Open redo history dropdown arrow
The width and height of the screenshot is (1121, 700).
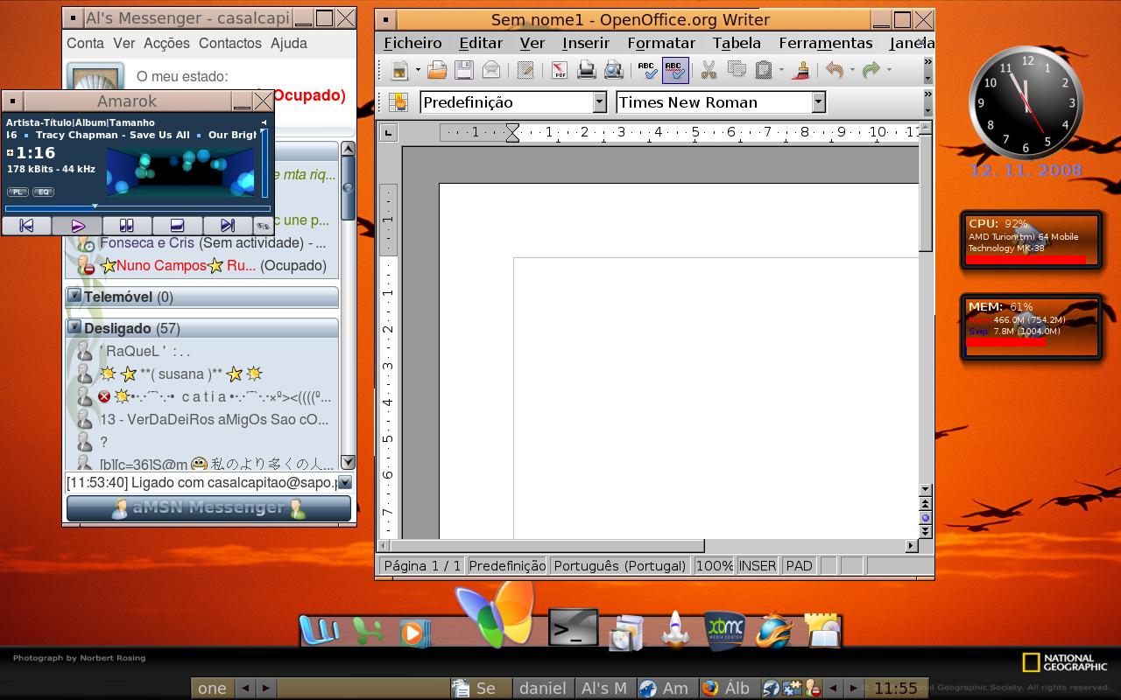(x=888, y=70)
